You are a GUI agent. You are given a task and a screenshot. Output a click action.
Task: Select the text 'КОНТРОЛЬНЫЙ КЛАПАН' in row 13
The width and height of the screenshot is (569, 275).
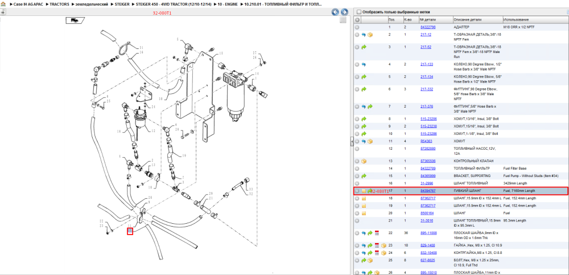point(473,161)
